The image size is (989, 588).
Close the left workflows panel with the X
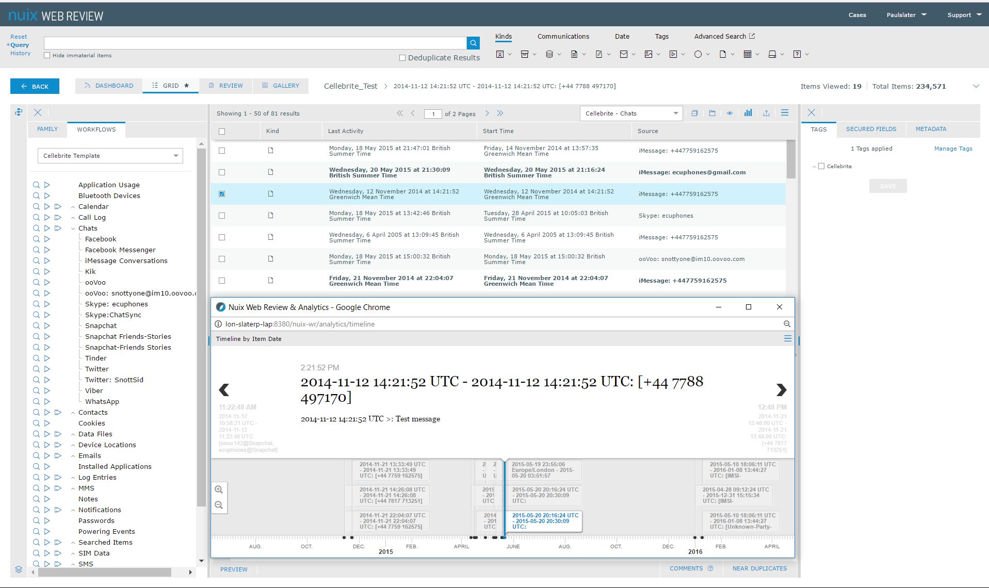[x=38, y=112]
